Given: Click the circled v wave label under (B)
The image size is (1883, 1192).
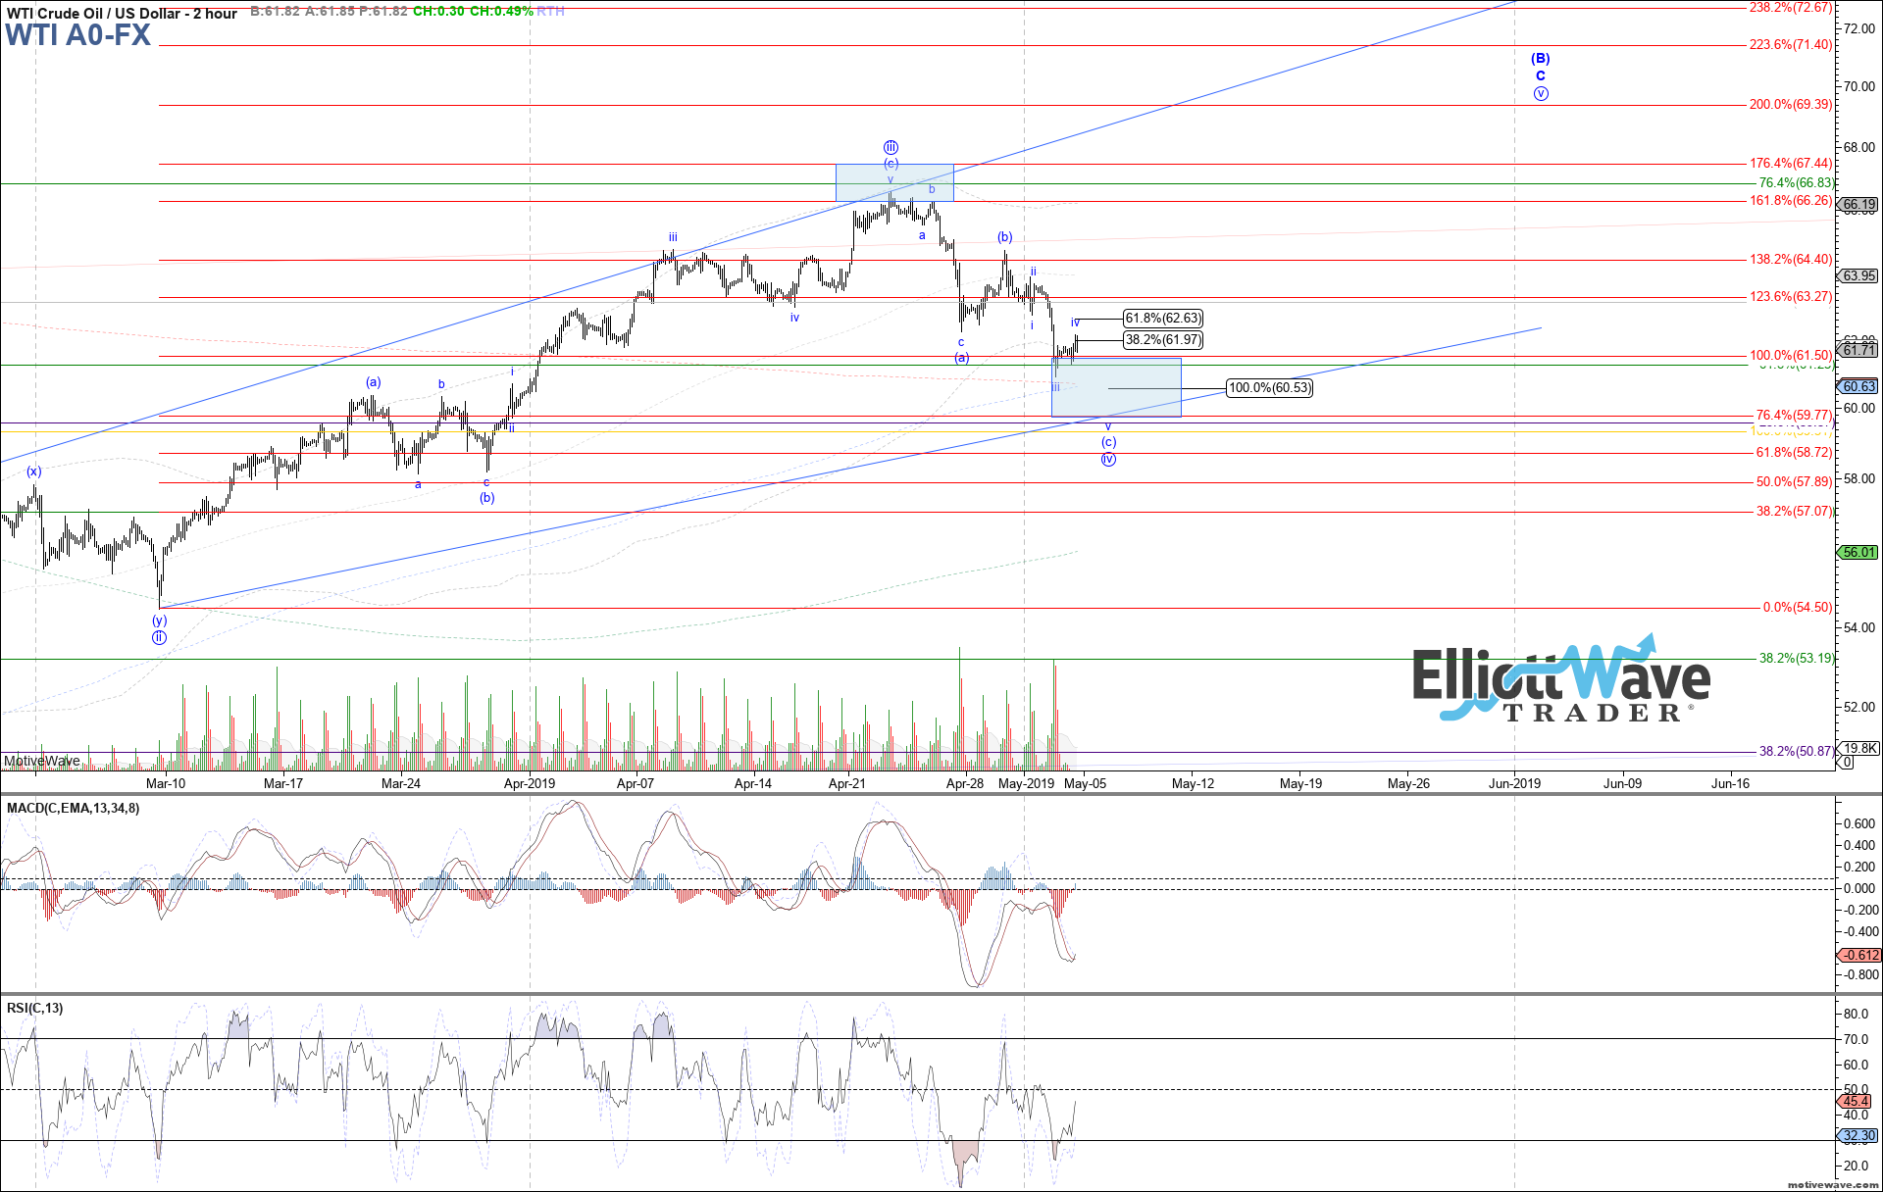Looking at the screenshot, I should click(1541, 94).
